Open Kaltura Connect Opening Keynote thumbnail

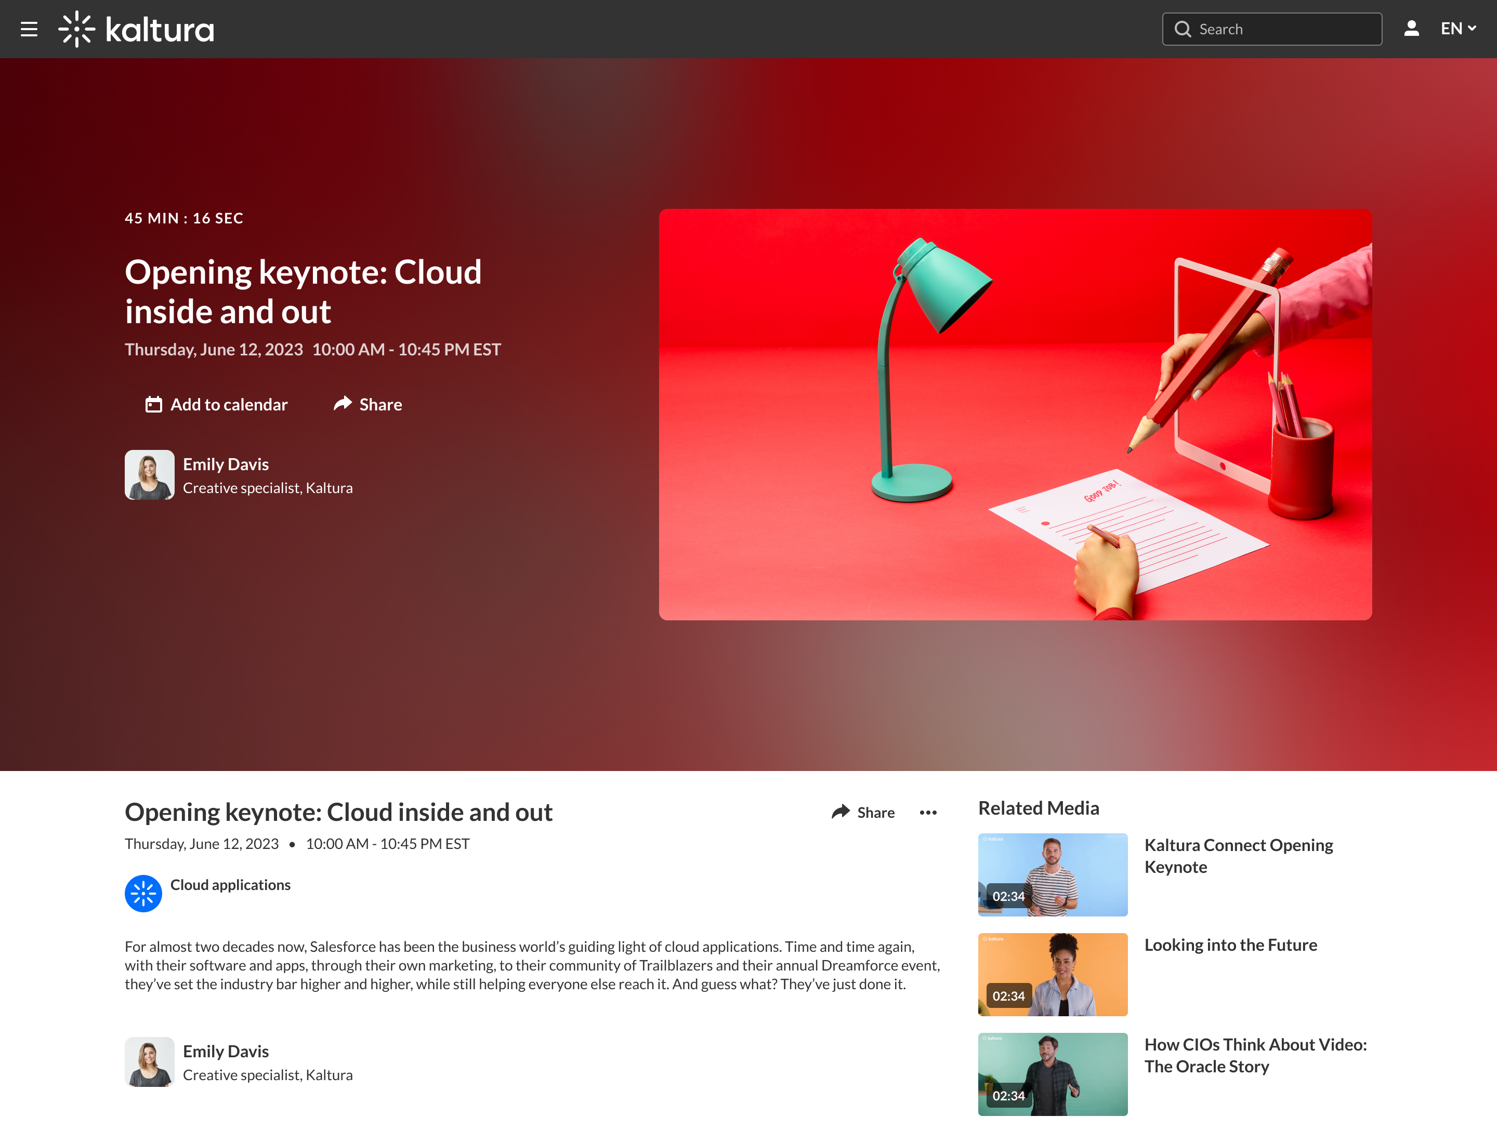click(1053, 875)
